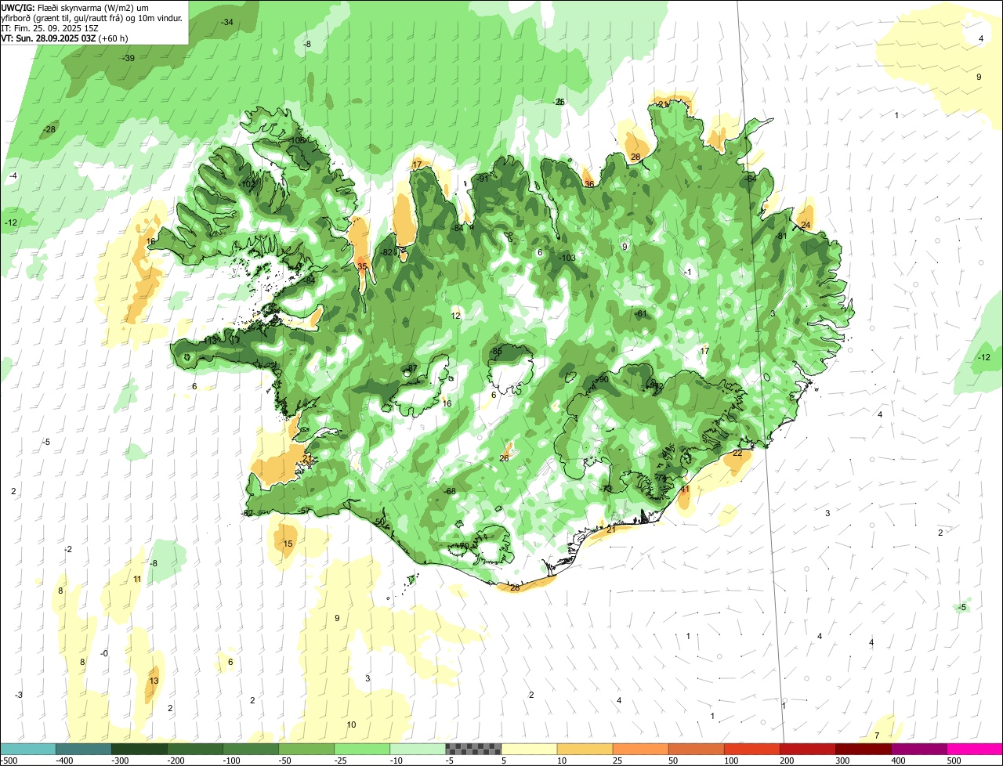Click the -70 value over the southern glacier

pyautogui.click(x=463, y=546)
